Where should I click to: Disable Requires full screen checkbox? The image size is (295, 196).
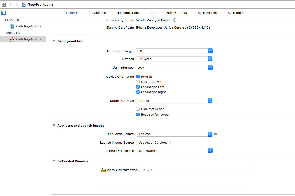[x=138, y=115]
